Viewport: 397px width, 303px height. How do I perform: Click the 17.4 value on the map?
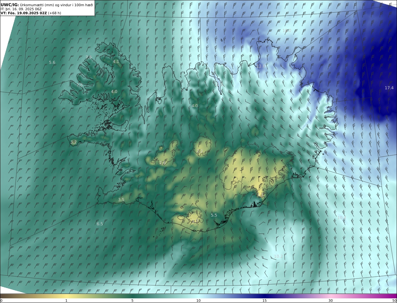[389, 88]
